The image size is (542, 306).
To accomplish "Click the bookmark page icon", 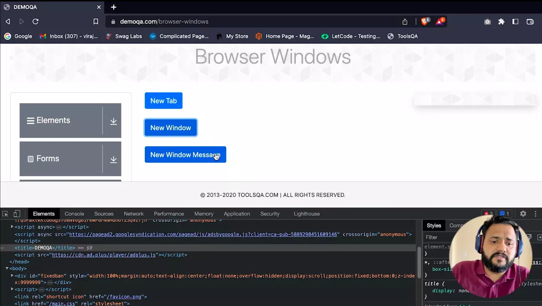I will [96, 21].
